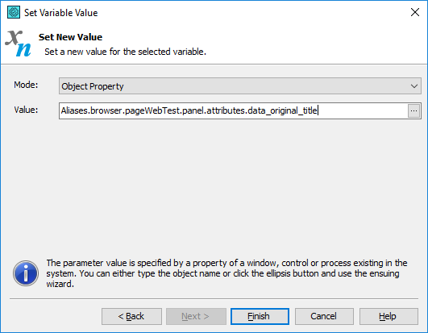The width and height of the screenshot is (428, 333).
Task: Click the parameter value description text
Action: pyautogui.click(x=226, y=273)
